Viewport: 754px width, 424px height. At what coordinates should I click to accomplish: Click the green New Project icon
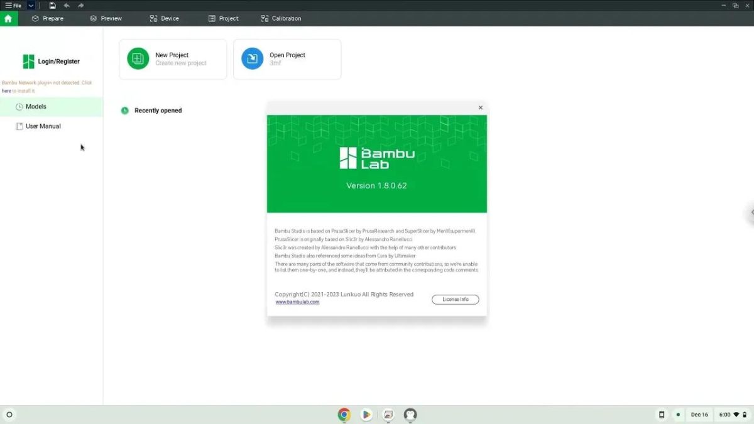[x=138, y=59]
